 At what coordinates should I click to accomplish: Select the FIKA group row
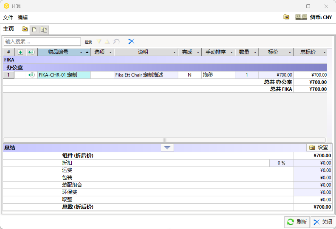(165, 60)
